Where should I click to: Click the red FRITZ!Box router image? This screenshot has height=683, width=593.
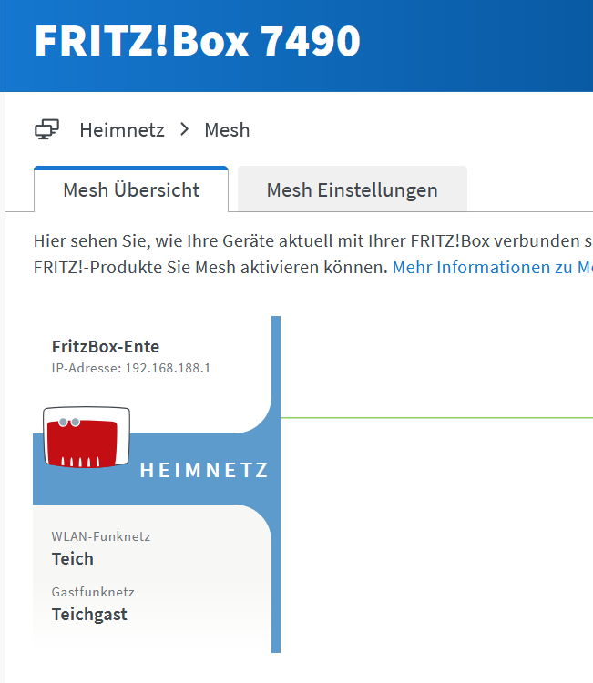pyautogui.click(x=87, y=437)
